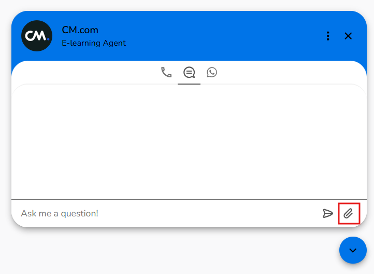Minimize widget via round down-arrow button

tap(353, 250)
